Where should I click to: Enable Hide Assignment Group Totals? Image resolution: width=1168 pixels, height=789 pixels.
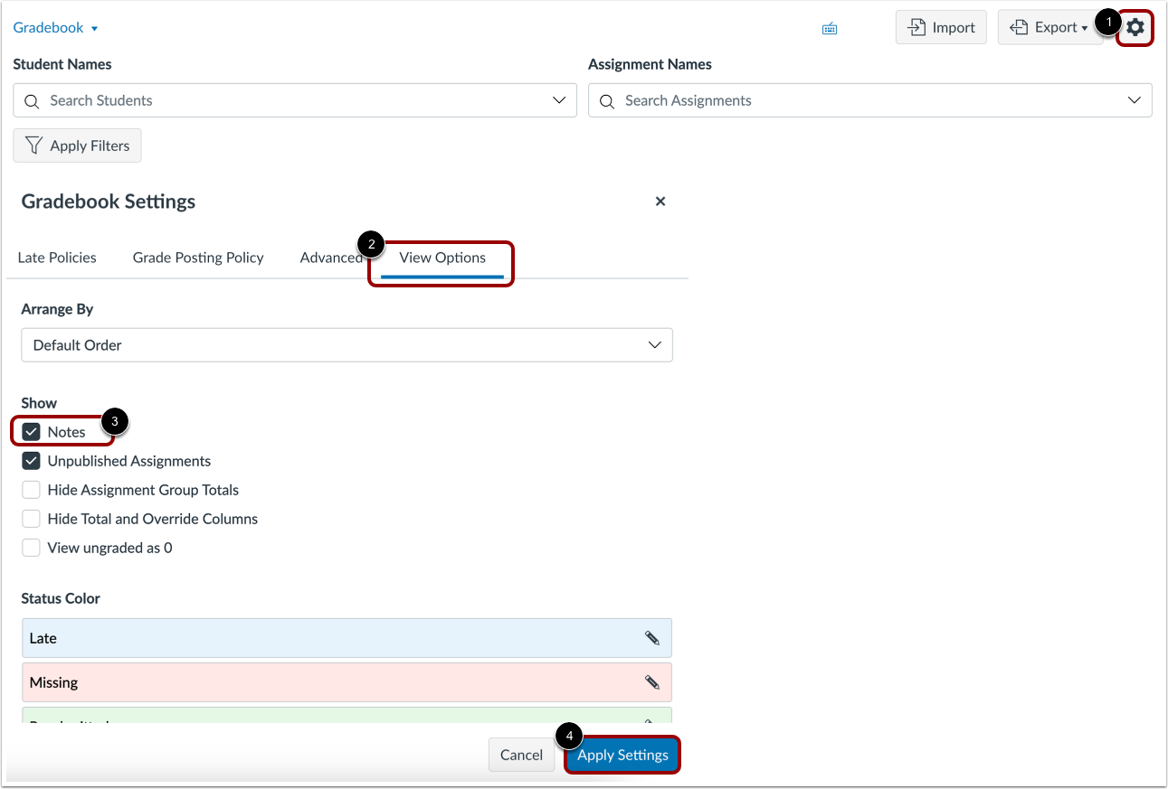31,489
